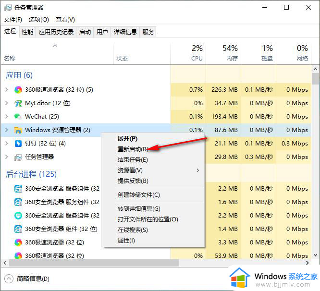320x291 pixels.
Task: Click the sort arrow above the 名称 column
Action: tap(55, 46)
